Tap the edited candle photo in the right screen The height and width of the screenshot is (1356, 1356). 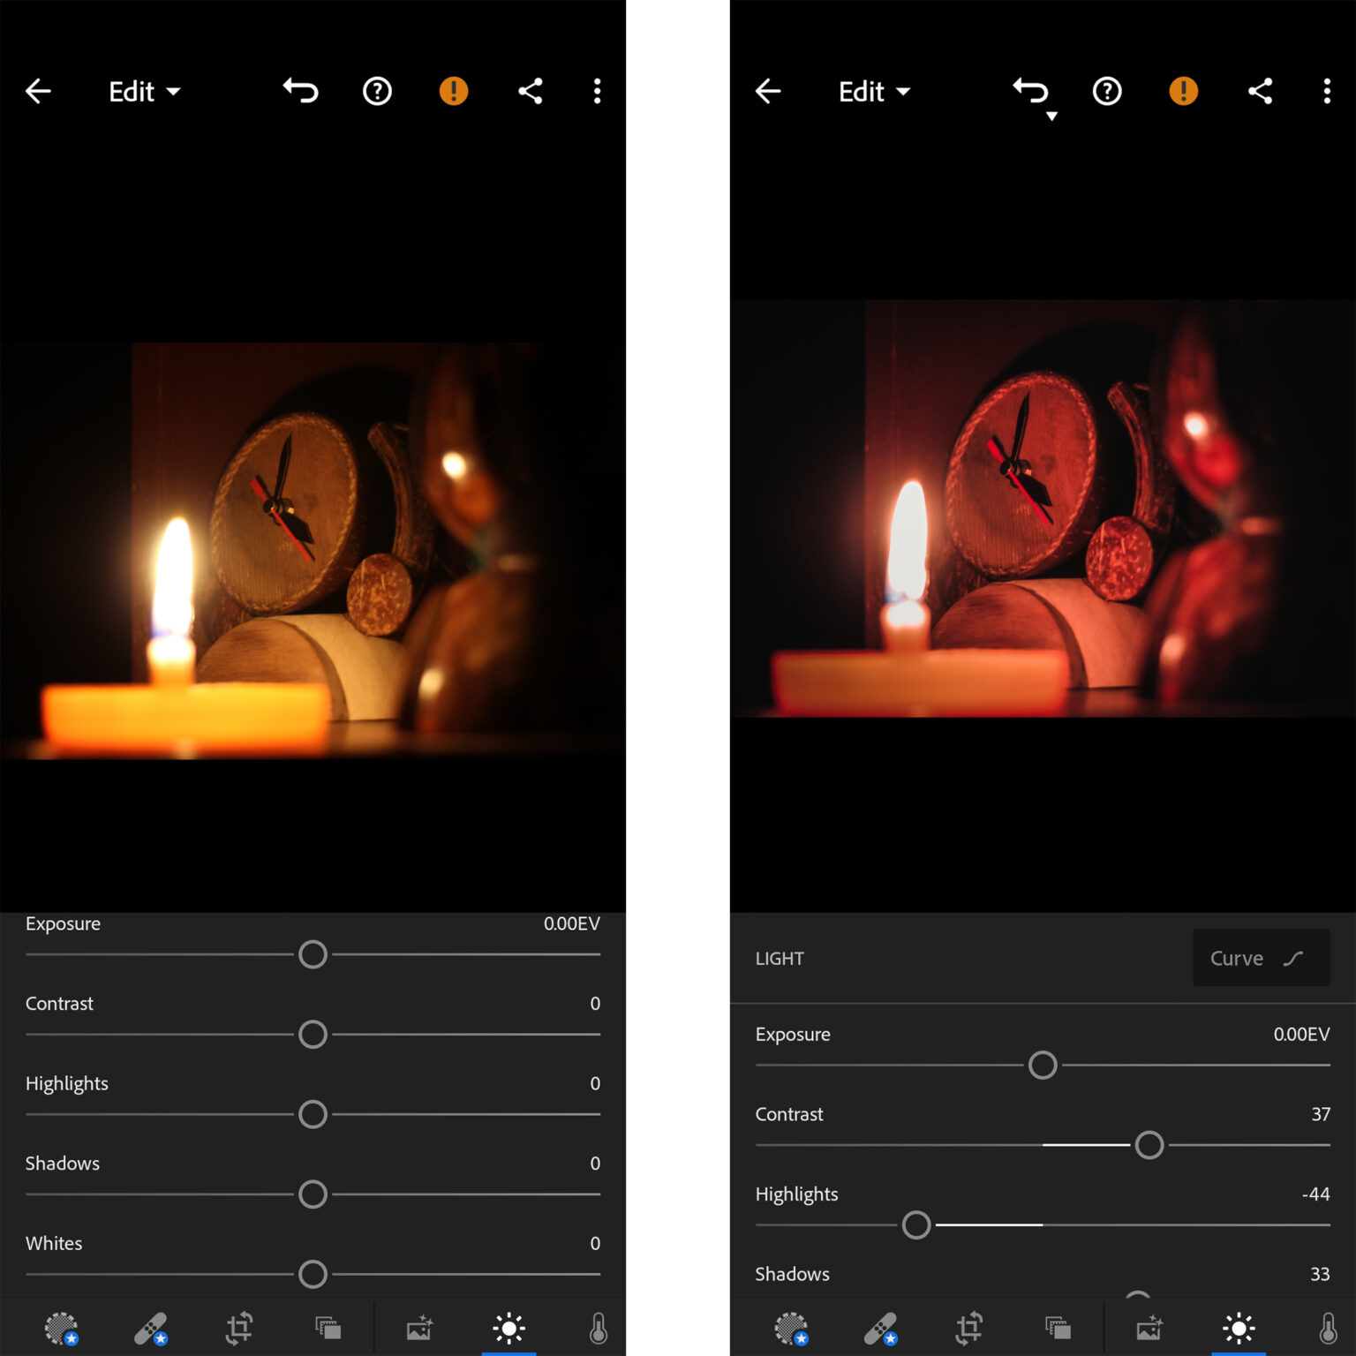[x=1042, y=508]
